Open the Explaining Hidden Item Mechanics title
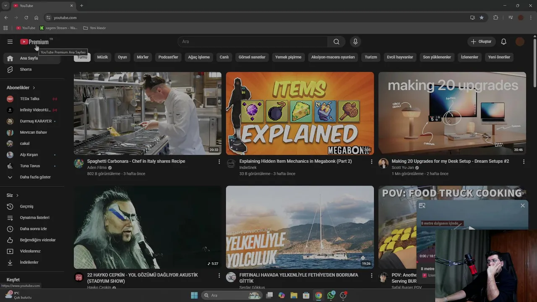Image resolution: width=537 pixels, height=302 pixels. point(296,161)
